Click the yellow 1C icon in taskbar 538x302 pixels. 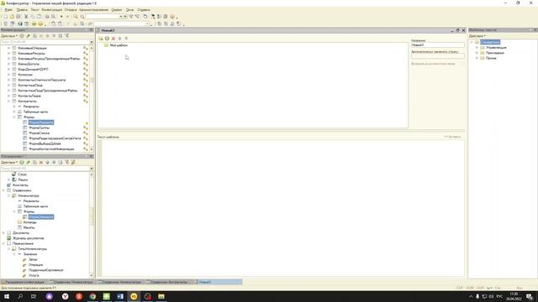tap(134, 296)
